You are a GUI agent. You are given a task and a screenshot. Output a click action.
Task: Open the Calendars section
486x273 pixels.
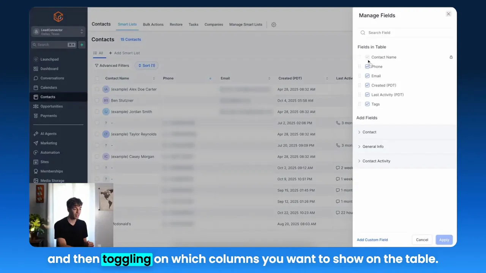[49, 87]
